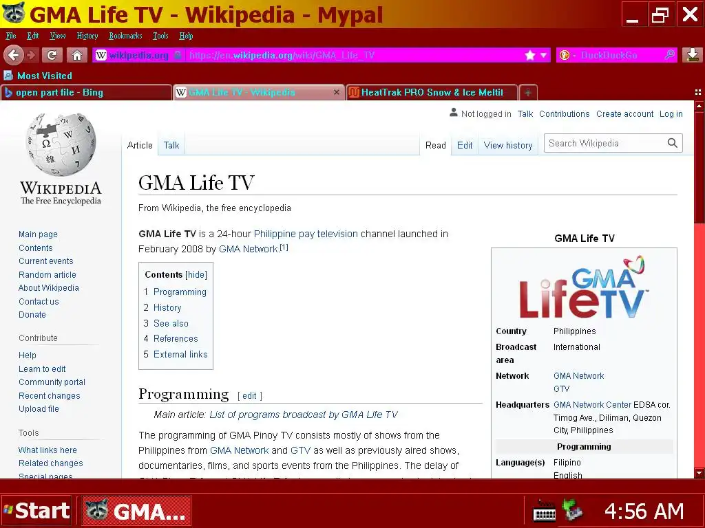Click the Bing favicon on first tab

pos(8,93)
